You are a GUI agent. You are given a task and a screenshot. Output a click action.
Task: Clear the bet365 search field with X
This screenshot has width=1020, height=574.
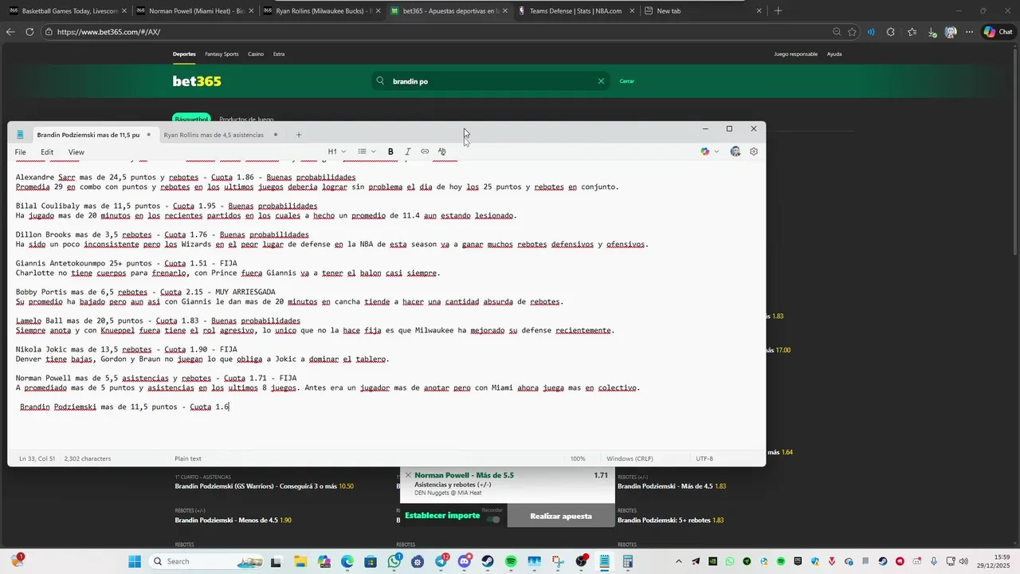pyautogui.click(x=602, y=81)
